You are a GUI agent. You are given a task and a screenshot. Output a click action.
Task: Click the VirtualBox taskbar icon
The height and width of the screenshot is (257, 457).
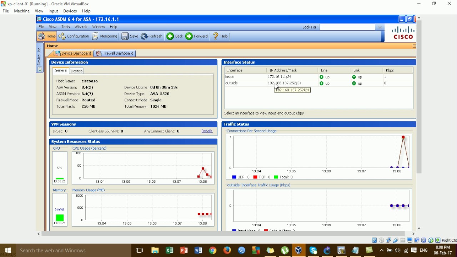299,251
